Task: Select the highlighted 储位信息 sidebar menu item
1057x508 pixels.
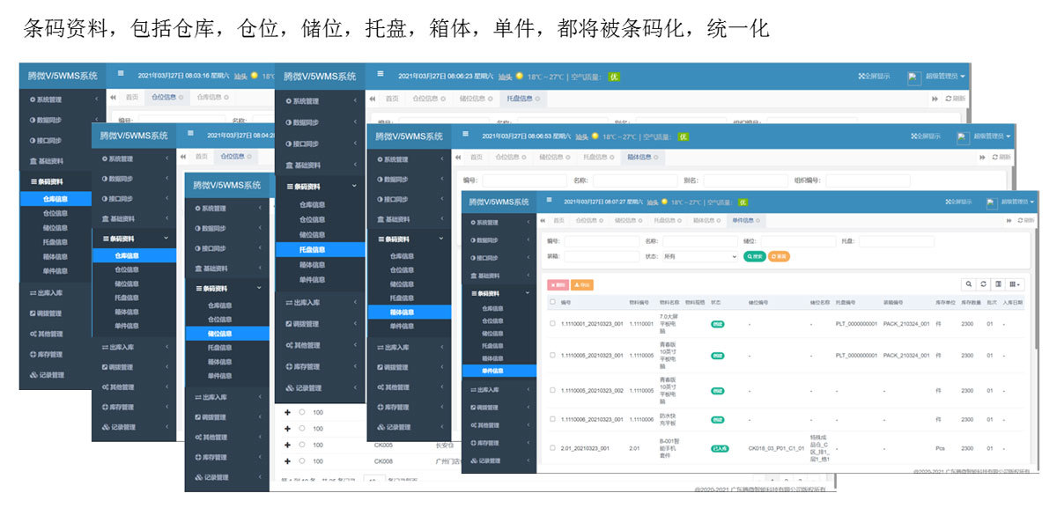Action: (220, 334)
